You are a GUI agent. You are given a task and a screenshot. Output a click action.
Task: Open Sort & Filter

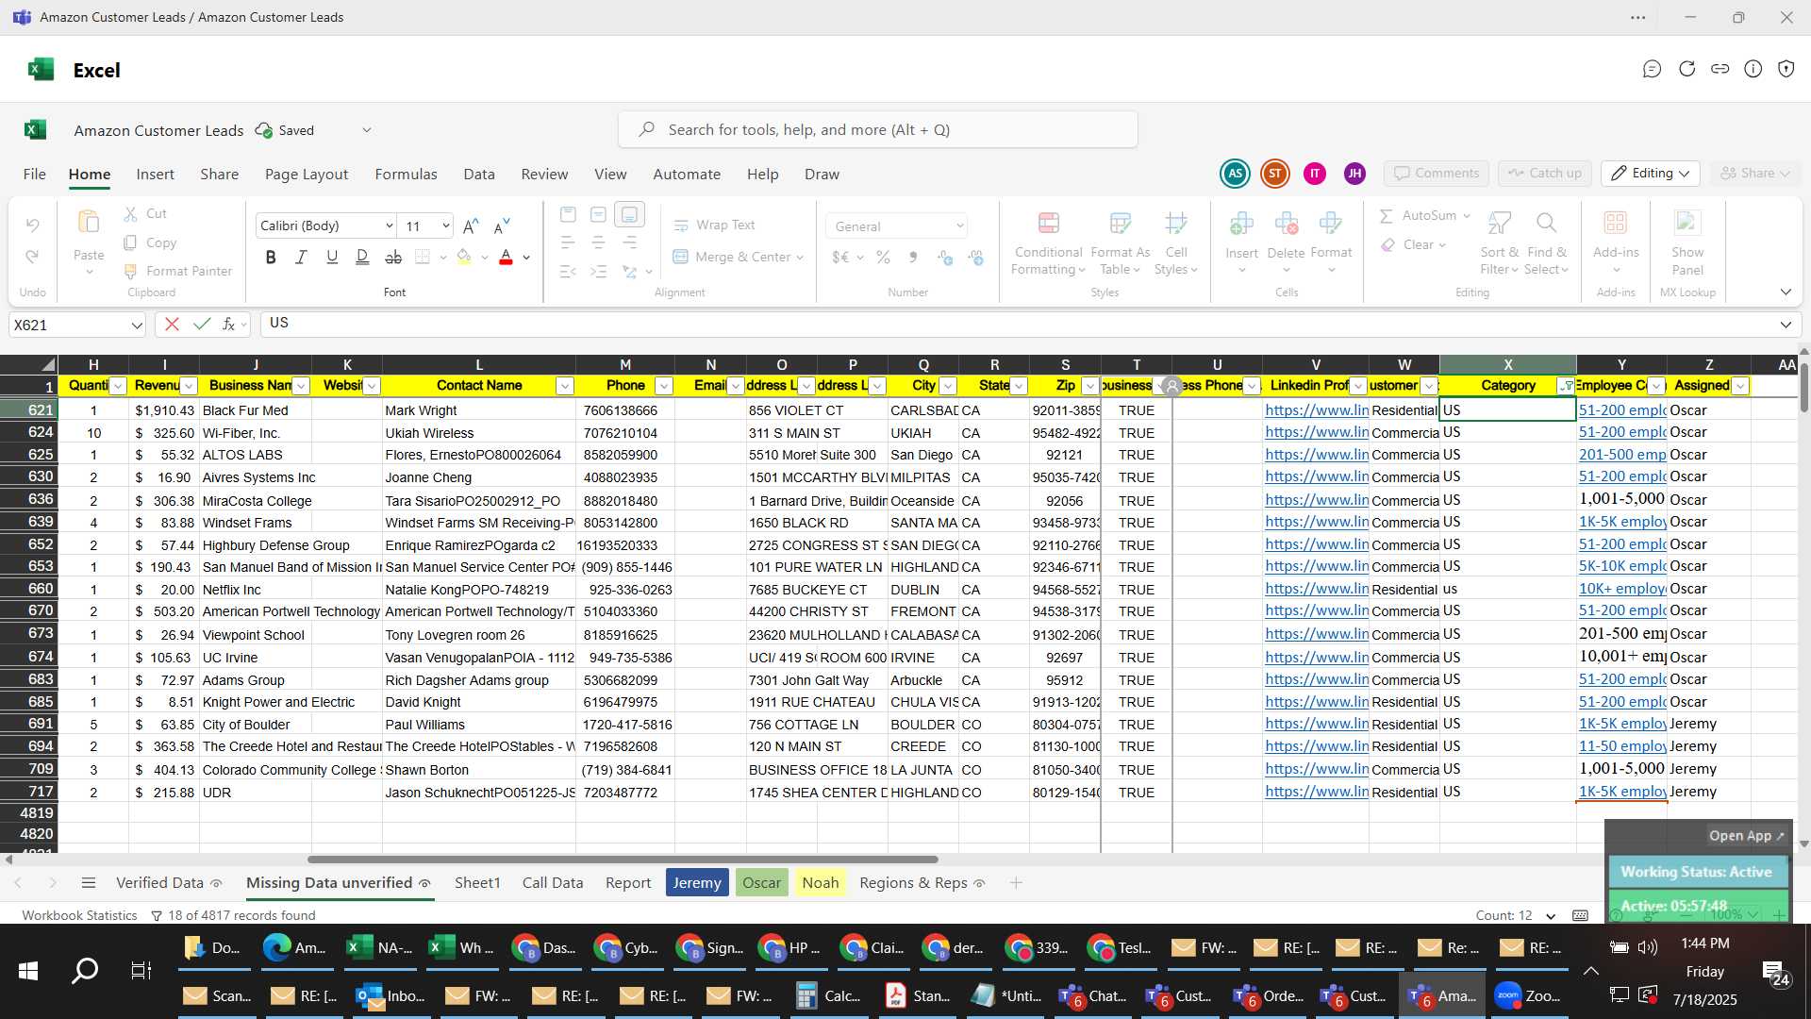click(x=1499, y=243)
